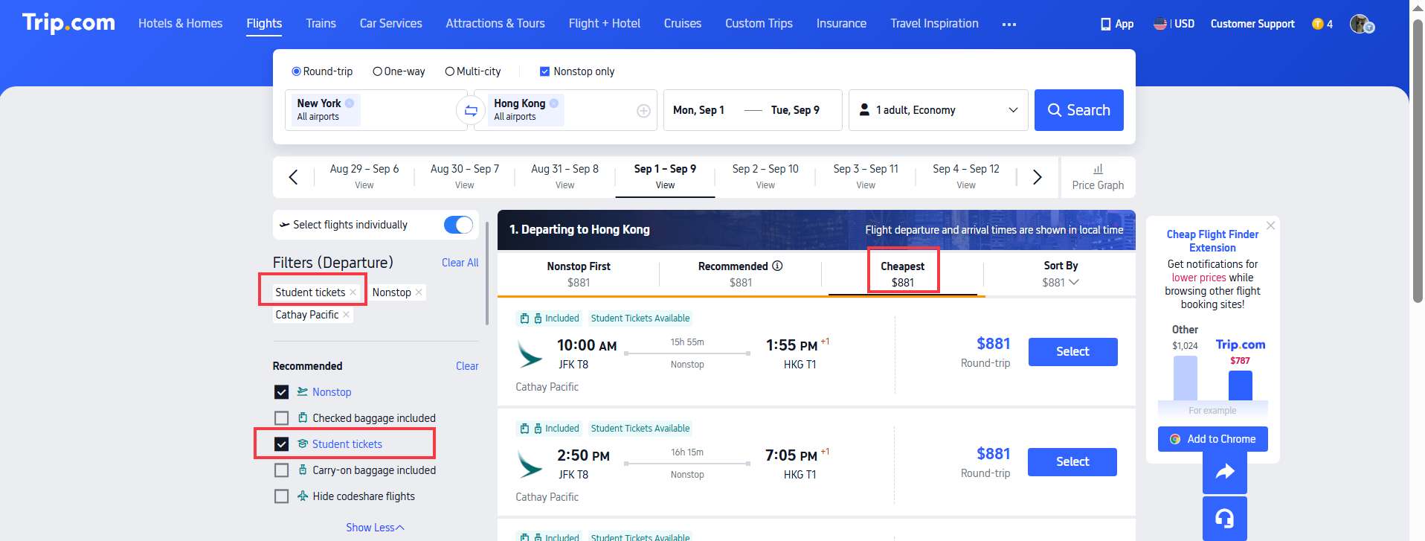Click the share arrow icon

1224,471
